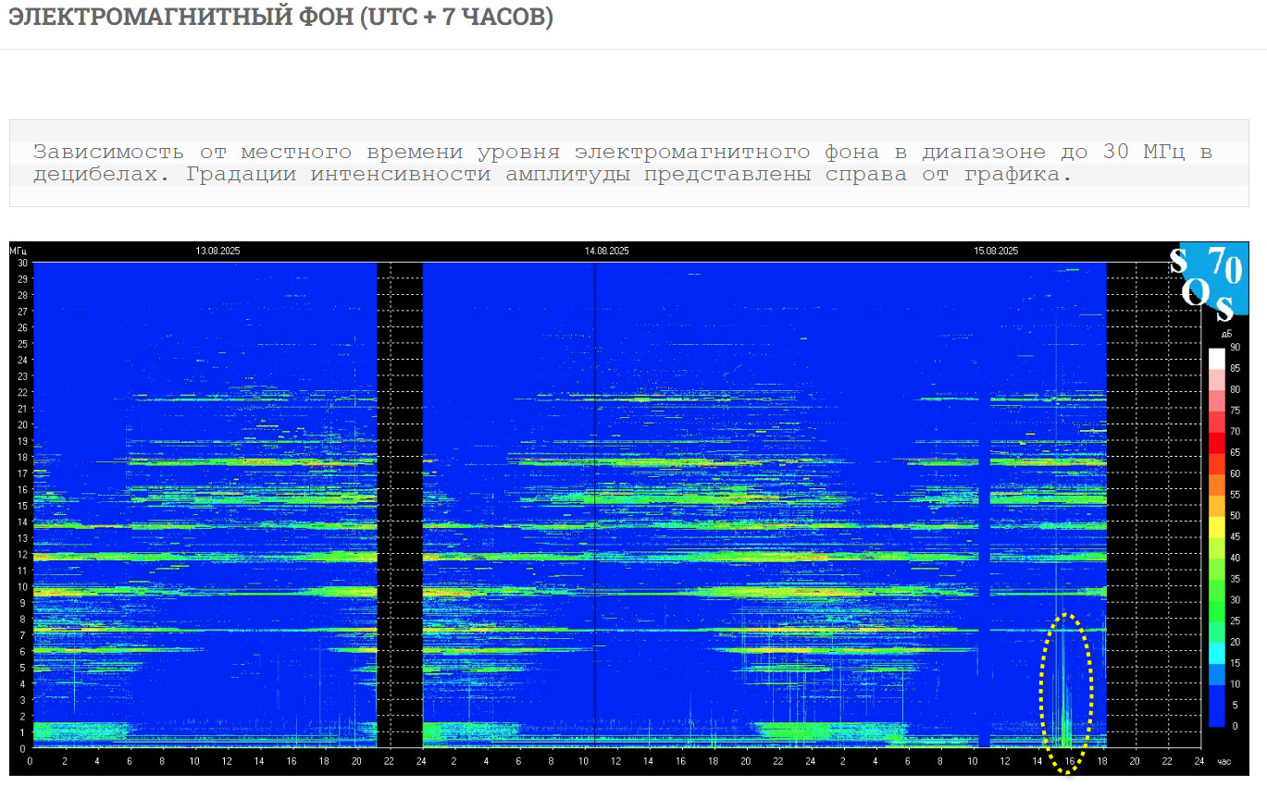Click the thin vertical black line on 14.08.2025

pos(594,504)
